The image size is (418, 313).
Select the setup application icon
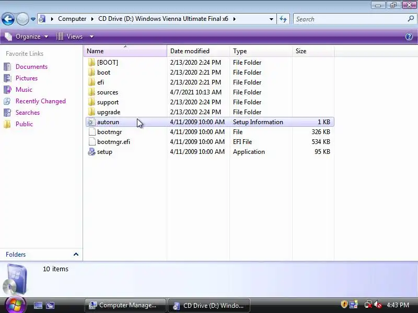coord(91,152)
